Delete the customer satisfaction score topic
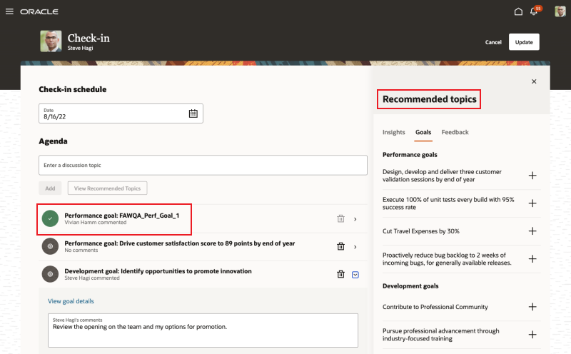Image resolution: width=571 pixels, height=354 pixels. pyautogui.click(x=340, y=246)
